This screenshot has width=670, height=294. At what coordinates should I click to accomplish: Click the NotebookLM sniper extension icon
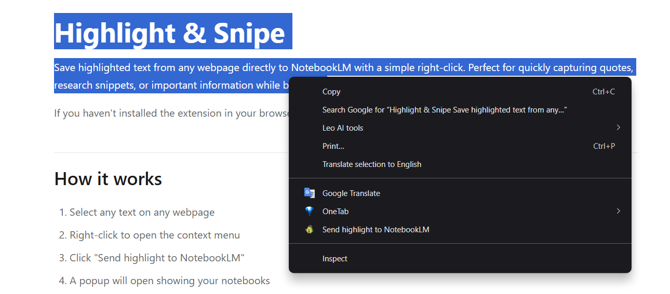(x=310, y=229)
